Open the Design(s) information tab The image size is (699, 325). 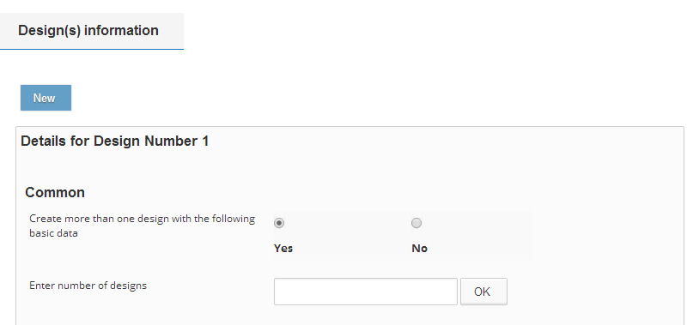(x=91, y=31)
